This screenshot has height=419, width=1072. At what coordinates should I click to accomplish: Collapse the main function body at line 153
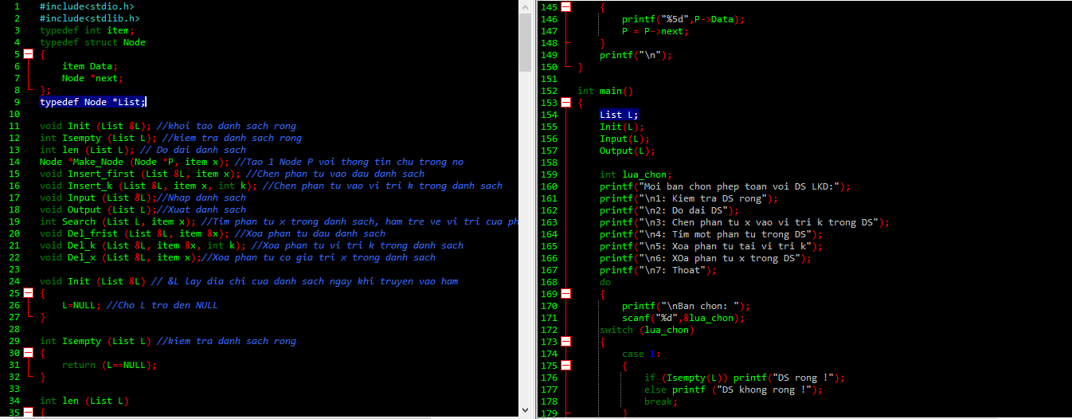tap(566, 103)
